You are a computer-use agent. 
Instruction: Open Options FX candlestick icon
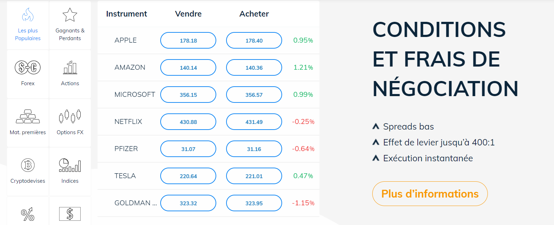pos(70,116)
